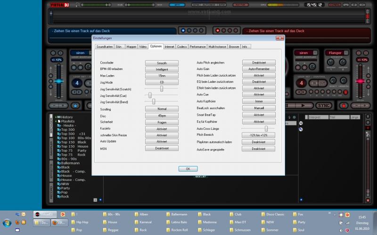The image size is (377, 235).
Task: Open Windows Start button
Action: [7, 223]
